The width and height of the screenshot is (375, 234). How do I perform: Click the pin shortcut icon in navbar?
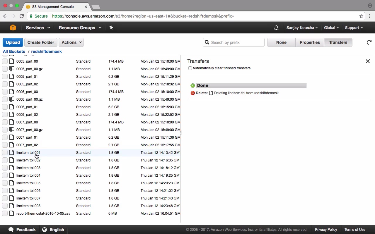click(111, 27)
